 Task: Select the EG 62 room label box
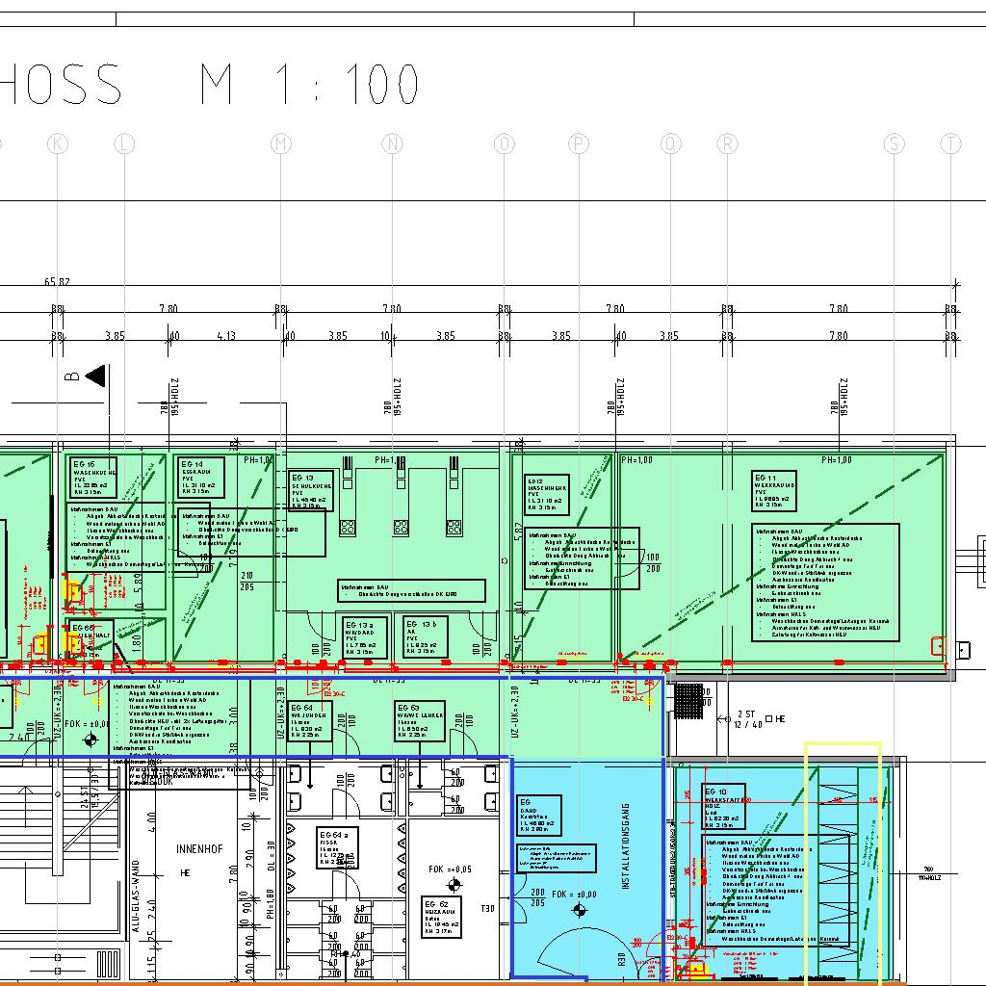[441, 917]
